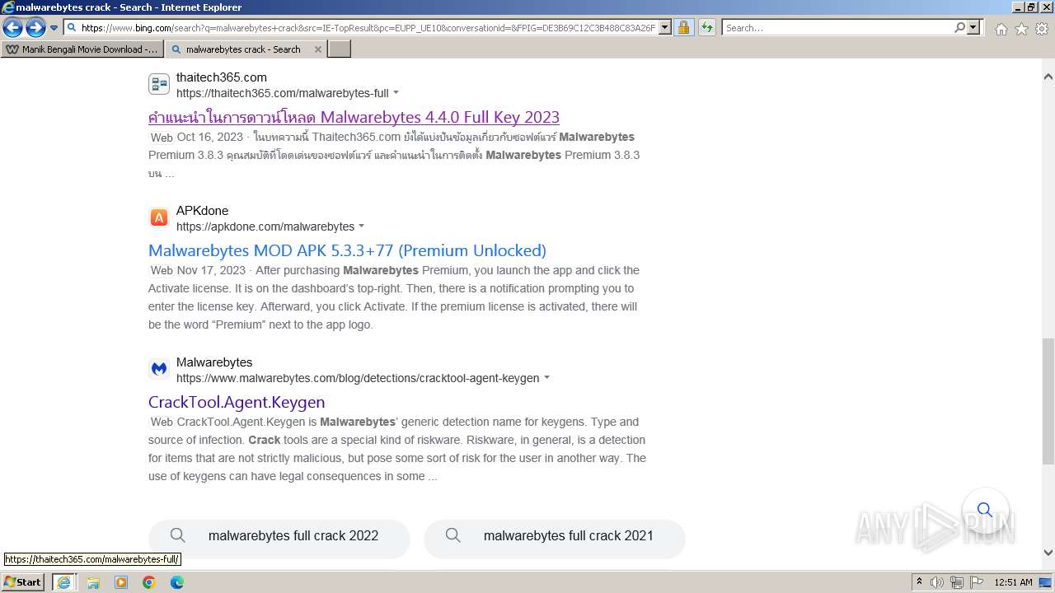The image size is (1055, 593).
Task: Click the 12:51 AM taskbar clock
Action: [x=1013, y=582]
